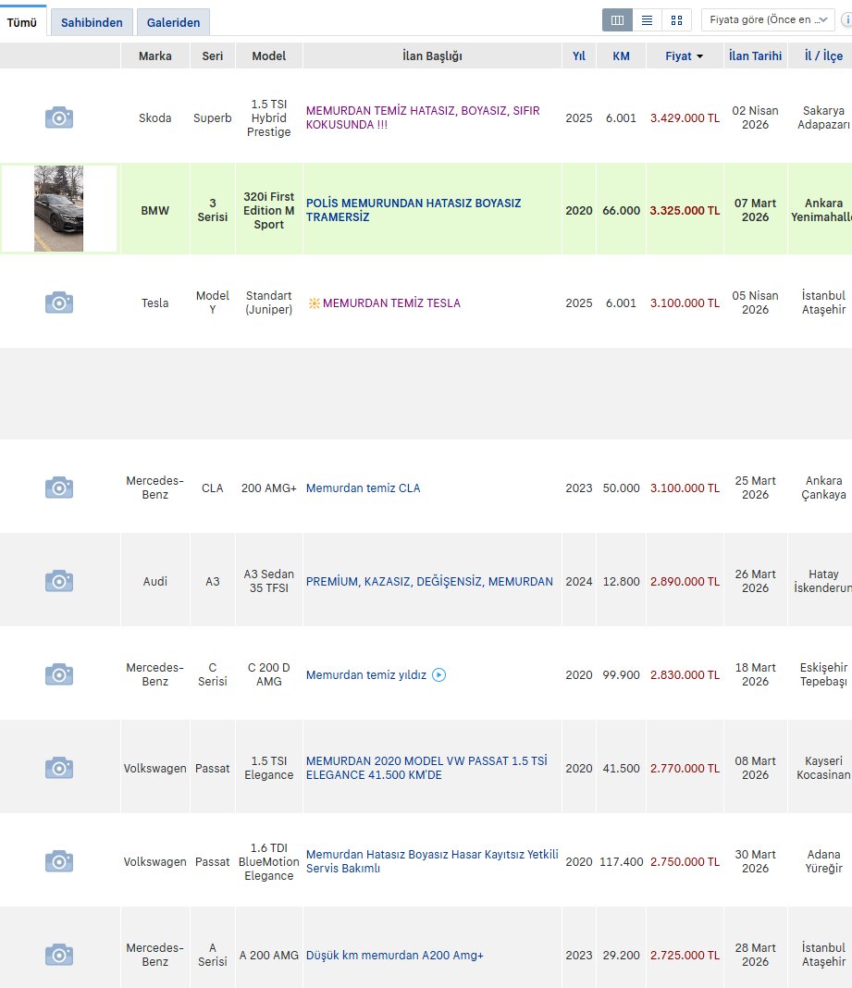This screenshot has height=988, width=852.
Task: Click model cell 320i First Edition M Sport
Action: tap(269, 210)
